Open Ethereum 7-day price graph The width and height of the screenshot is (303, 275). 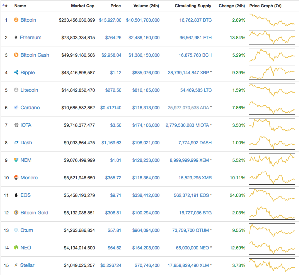tap(272, 38)
